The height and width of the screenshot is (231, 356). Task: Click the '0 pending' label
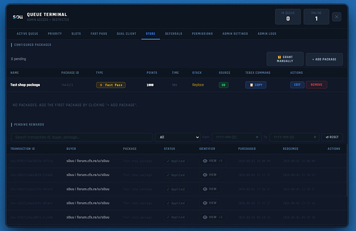[19, 59]
